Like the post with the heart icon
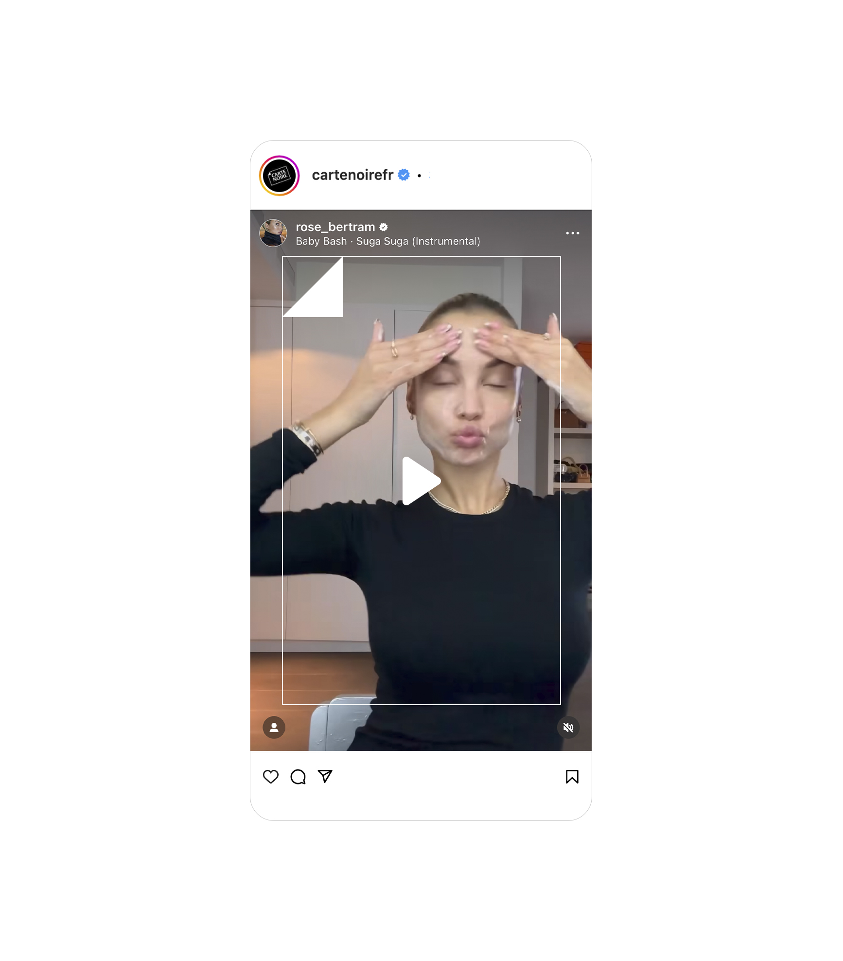 pos(271,777)
